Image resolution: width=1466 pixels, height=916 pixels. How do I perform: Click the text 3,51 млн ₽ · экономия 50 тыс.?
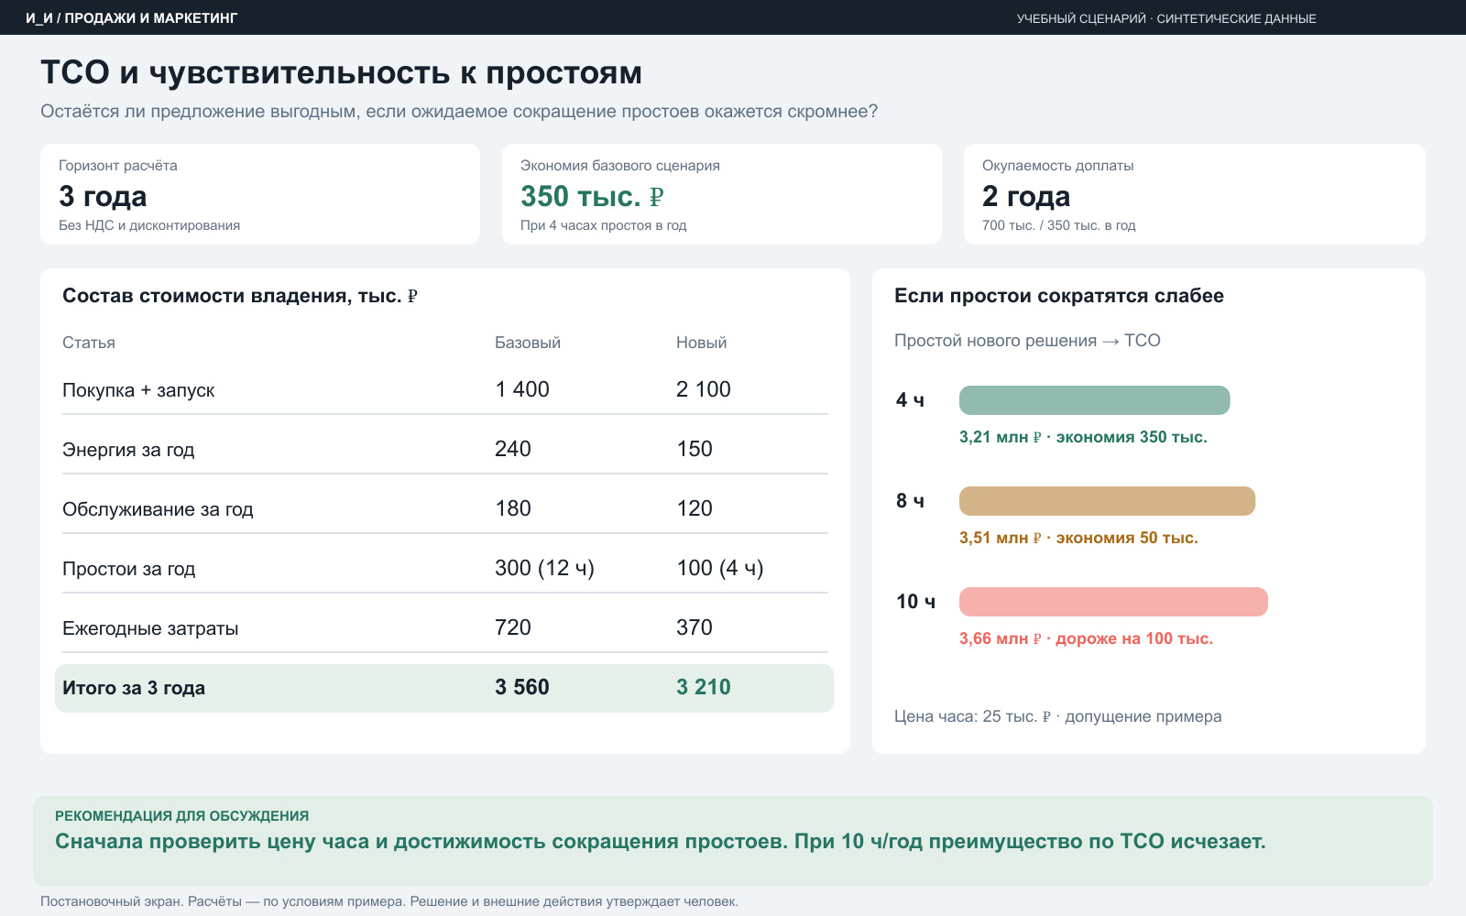click(x=1078, y=538)
